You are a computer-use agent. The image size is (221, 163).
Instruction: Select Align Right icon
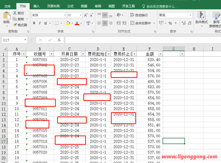pyautogui.click(x=111, y=23)
